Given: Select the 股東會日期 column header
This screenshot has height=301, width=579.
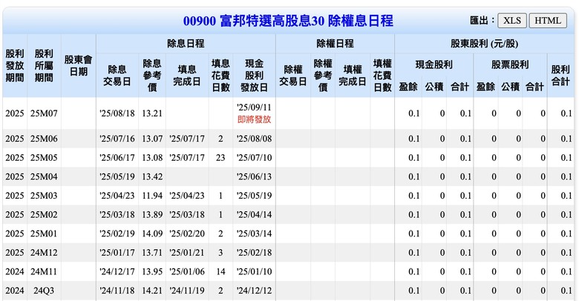Looking at the screenshot, I should pyautogui.click(x=78, y=65).
